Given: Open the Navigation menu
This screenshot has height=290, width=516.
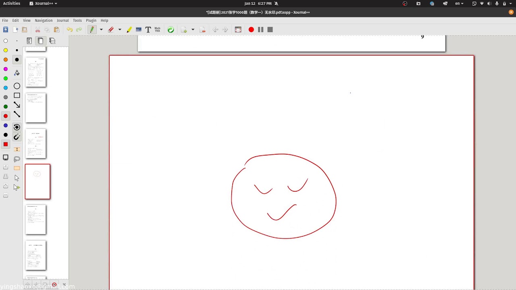Looking at the screenshot, I should (44, 20).
